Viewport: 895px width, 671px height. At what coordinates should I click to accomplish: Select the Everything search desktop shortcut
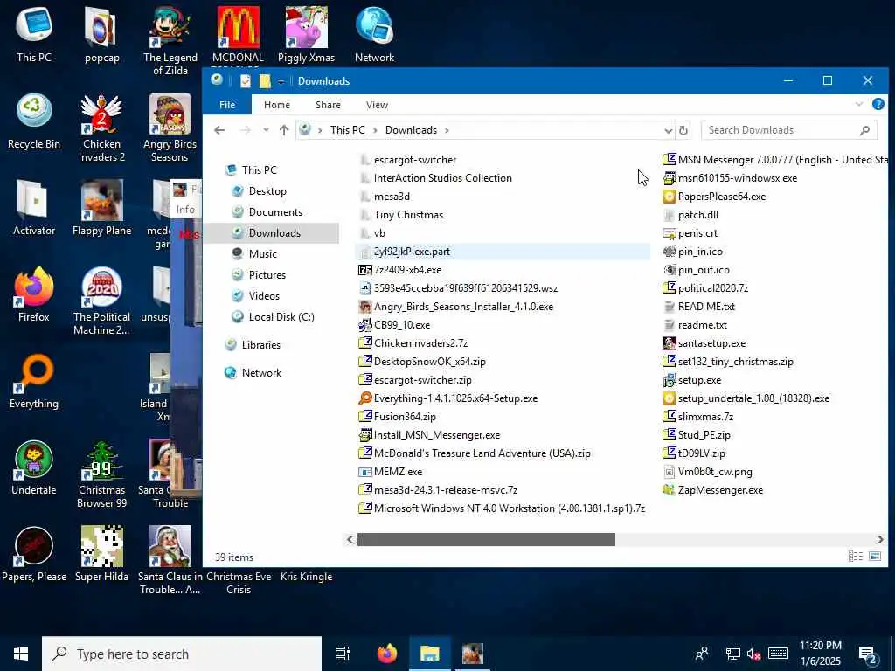[x=34, y=381]
